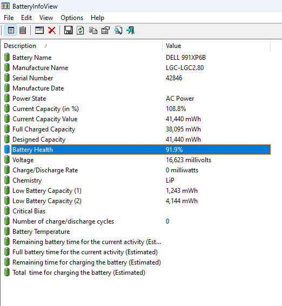Click battery icon beside Critical Bias
This screenshot has width=282, height=306.
[7, 211]
